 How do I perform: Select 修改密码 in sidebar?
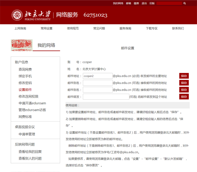click(25, 83)
